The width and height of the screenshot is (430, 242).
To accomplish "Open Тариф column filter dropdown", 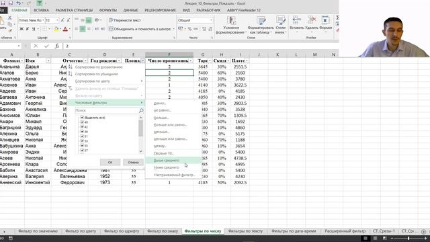I will click(210, 61).
